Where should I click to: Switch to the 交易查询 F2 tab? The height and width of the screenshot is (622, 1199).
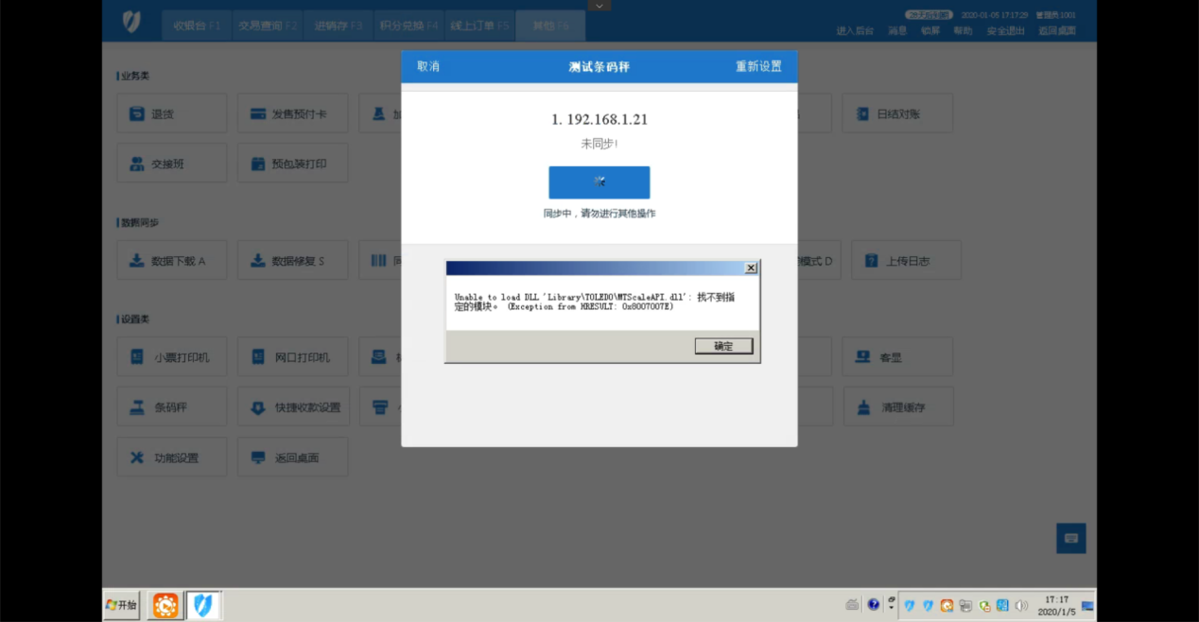268,26
